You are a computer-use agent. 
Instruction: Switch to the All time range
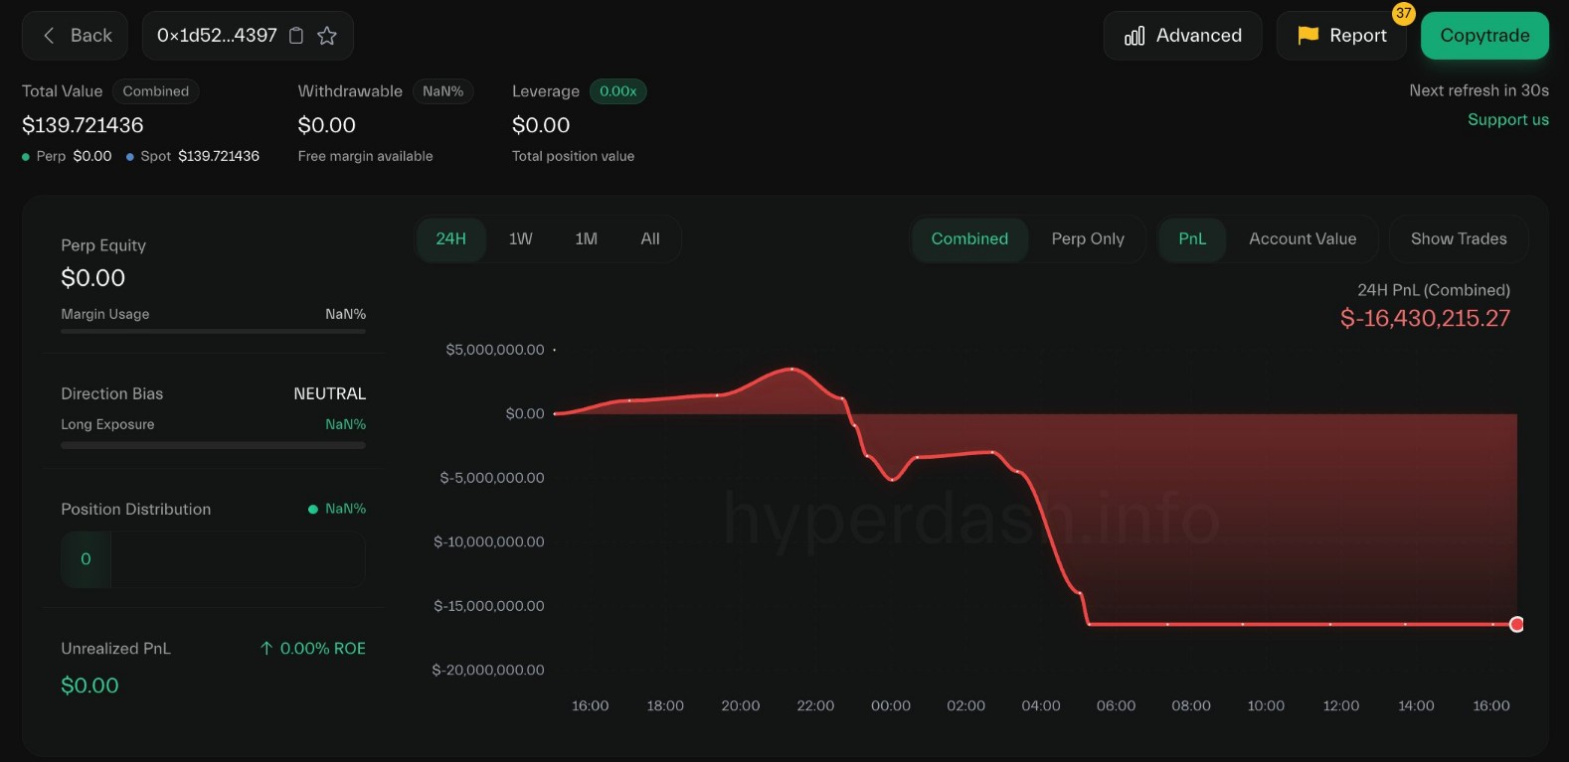pyautogui.click(x=650, y=239)
